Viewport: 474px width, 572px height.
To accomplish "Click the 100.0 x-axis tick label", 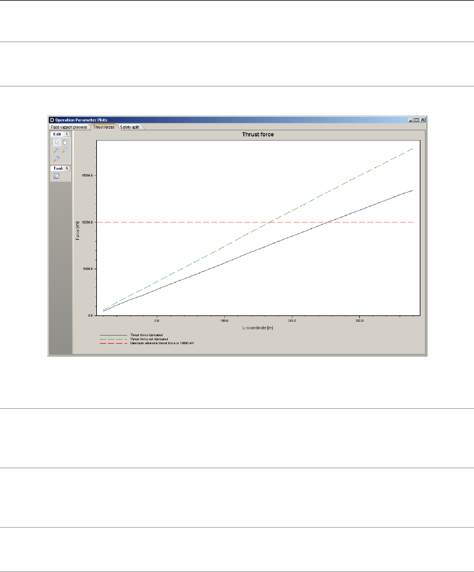I will pyautogui.click(x=224, y=321).
